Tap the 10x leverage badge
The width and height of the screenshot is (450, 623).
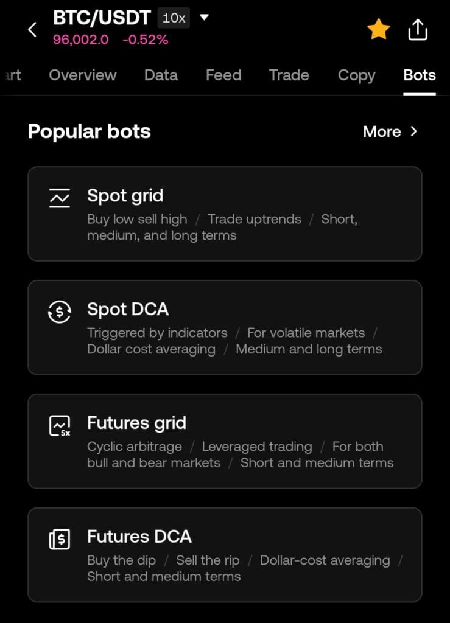tap(174, 18)
